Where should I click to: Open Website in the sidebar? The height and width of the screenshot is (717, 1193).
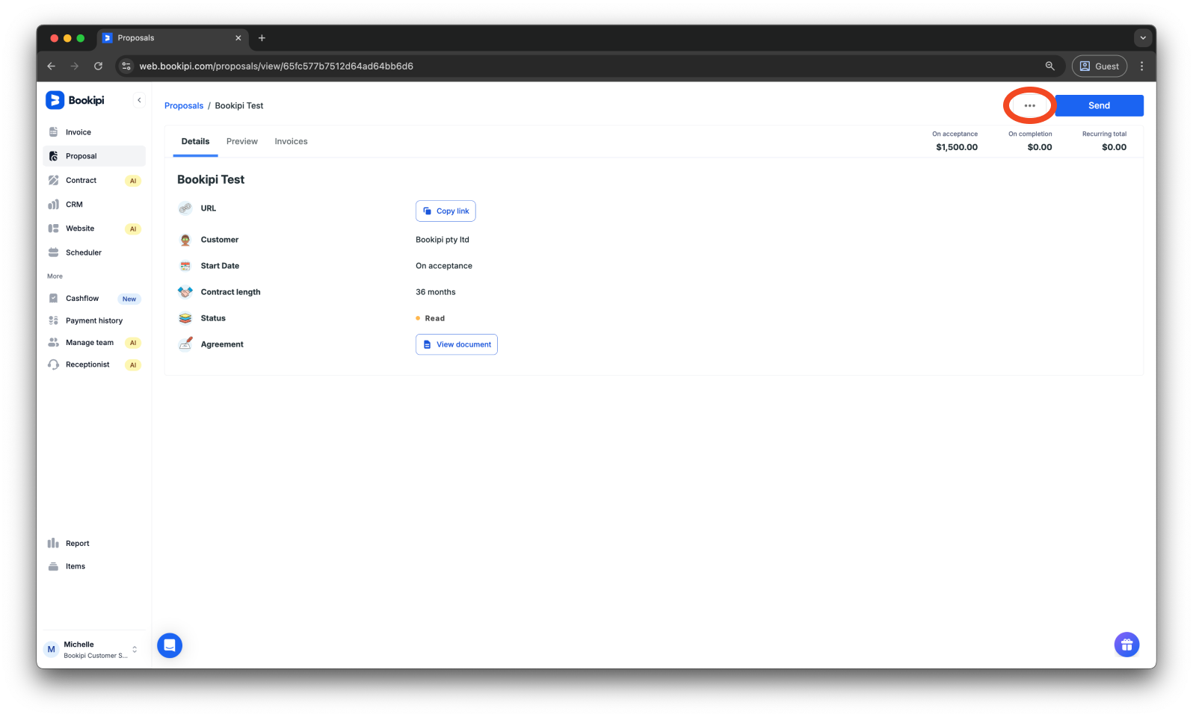pyautogui.click(x=94, y=229)
